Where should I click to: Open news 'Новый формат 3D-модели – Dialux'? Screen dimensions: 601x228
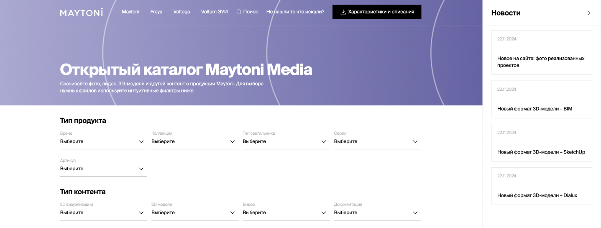click(542, 186)
